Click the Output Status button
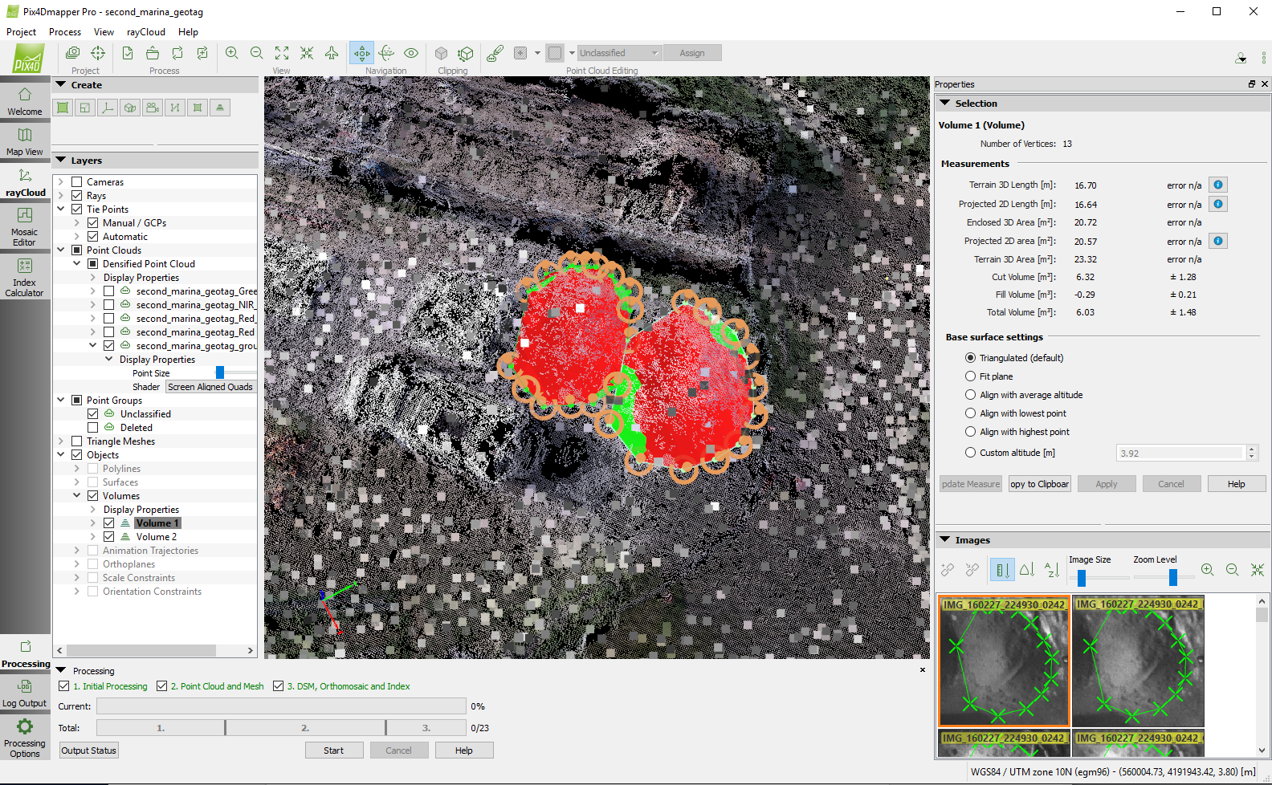1272x785 pixels. (89, 750)
